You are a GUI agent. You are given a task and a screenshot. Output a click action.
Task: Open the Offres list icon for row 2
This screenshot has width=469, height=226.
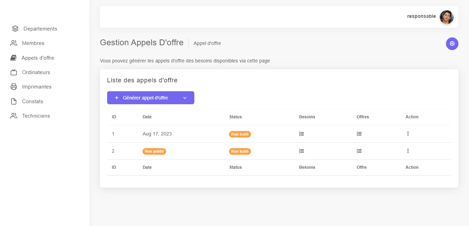point(359,151)
